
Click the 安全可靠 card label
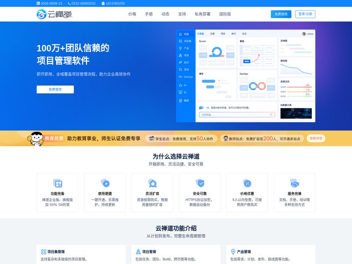point(200,194)
